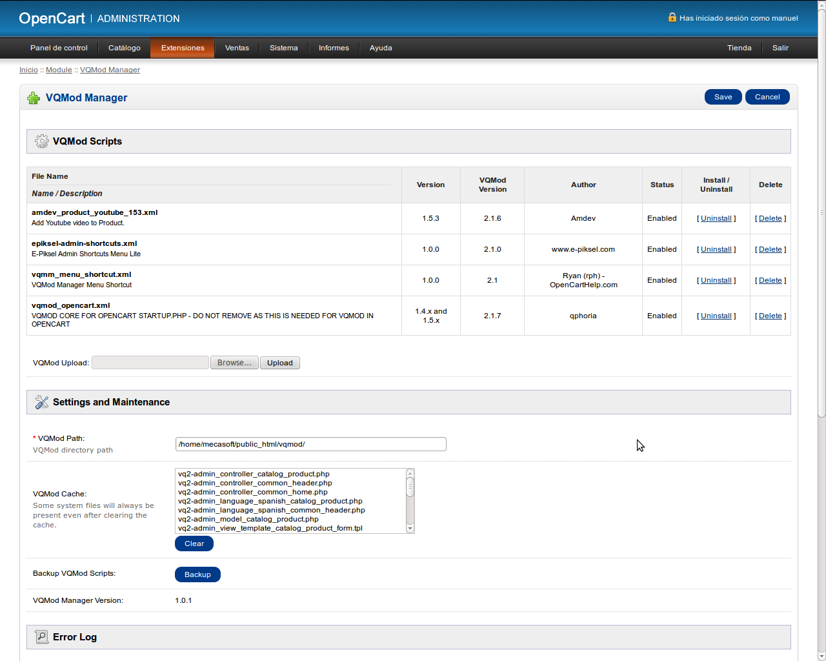
Task: Click the cache list scroll down arrow
Action: tap(410, 529)
